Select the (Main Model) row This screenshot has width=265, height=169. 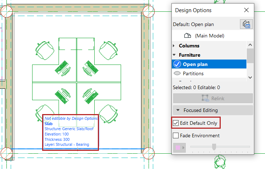(213, 36)
